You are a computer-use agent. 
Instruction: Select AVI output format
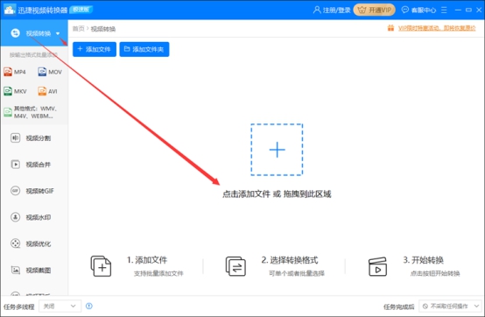point(47,91)
